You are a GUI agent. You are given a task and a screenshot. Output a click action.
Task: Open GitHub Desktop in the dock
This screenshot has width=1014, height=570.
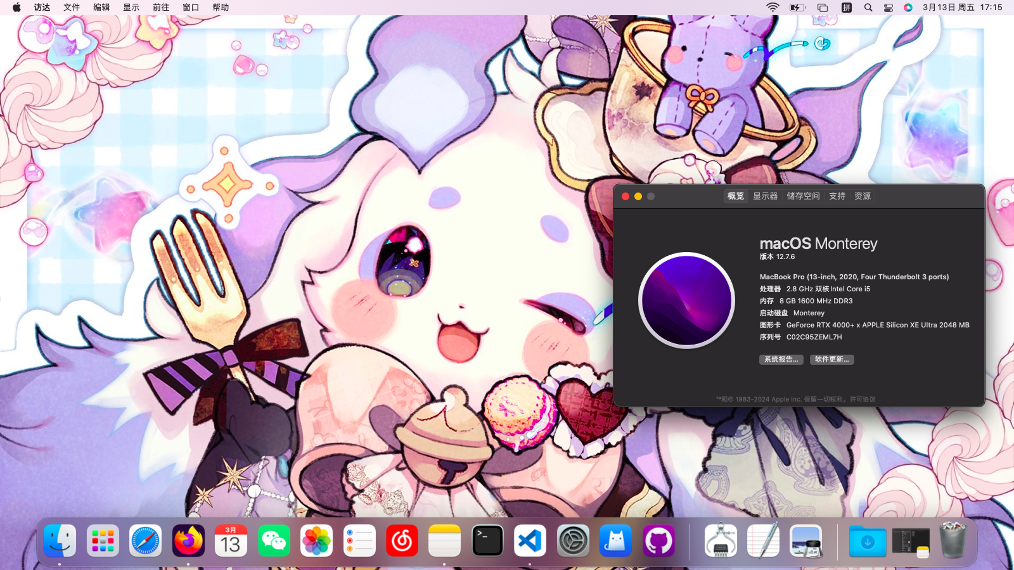(658, 541)
